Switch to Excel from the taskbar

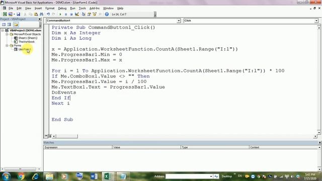108,176
